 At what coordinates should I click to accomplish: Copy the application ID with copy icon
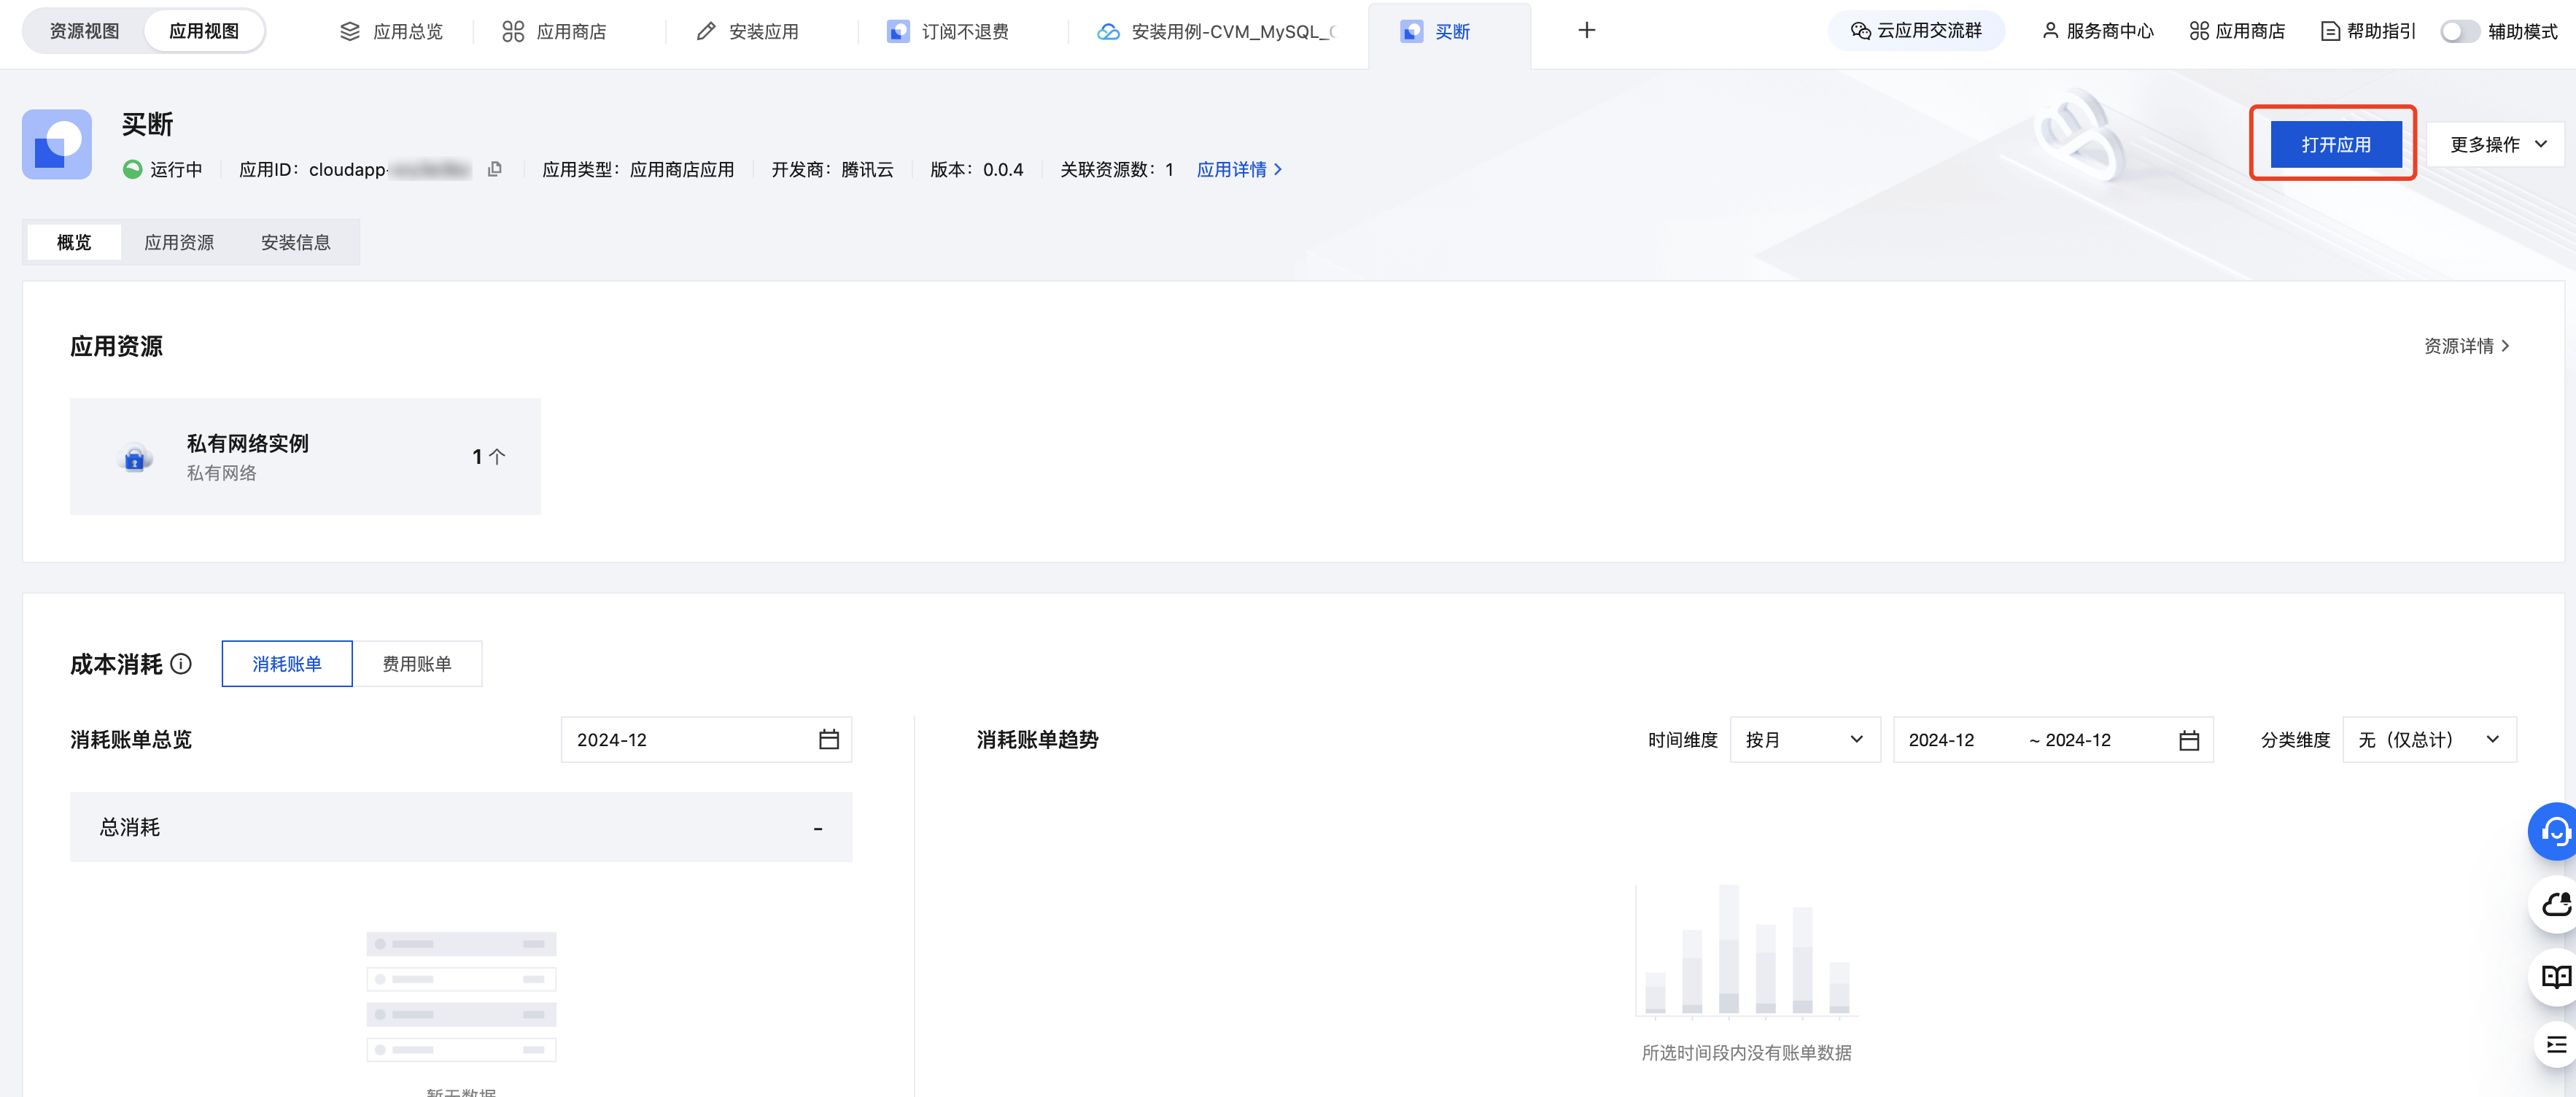pyautogui.click(x=494, y=170)
